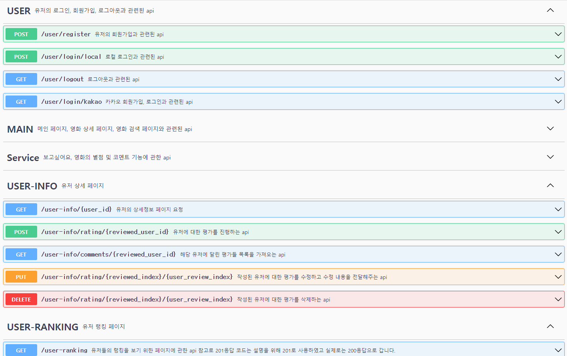Click the '작성된 유저에 대한 평가를 삭제하는 api' description
567x356 pixels.
pos(283,300)
